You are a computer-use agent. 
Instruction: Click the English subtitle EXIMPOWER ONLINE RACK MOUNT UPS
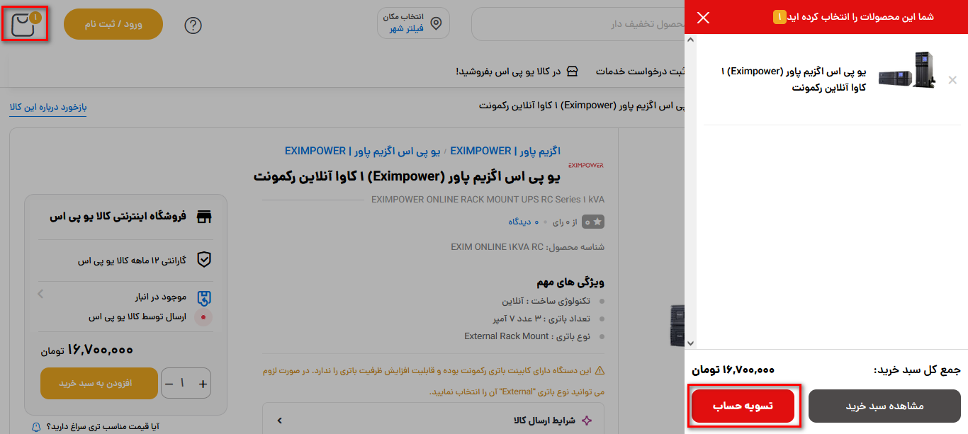[x=488, y=200]
